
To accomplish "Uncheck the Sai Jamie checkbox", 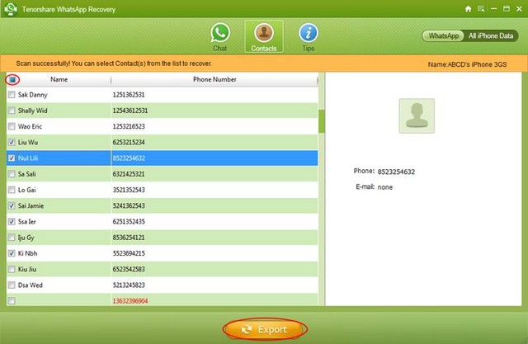I will coord(12,205).
